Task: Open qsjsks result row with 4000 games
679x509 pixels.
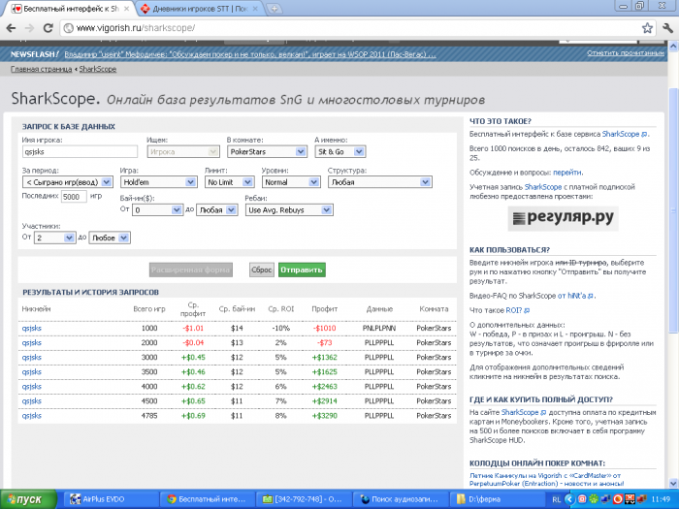Action: coord(32,387)
